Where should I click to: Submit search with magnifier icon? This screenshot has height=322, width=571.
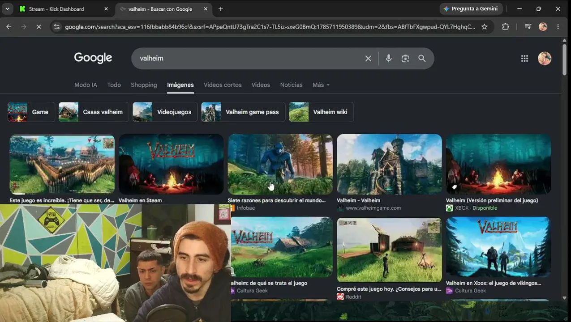click(422, 59)
